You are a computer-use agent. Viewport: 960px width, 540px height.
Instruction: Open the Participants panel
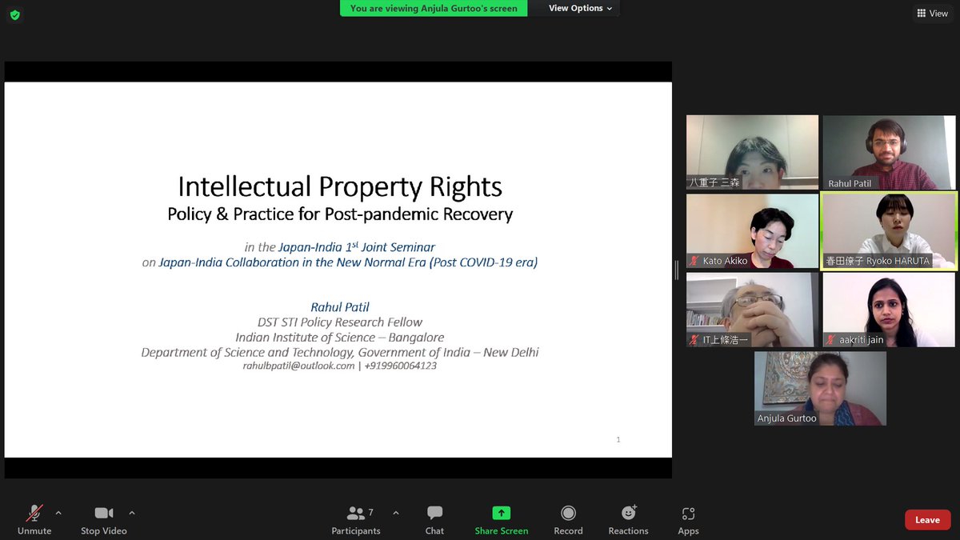[356, 521]
